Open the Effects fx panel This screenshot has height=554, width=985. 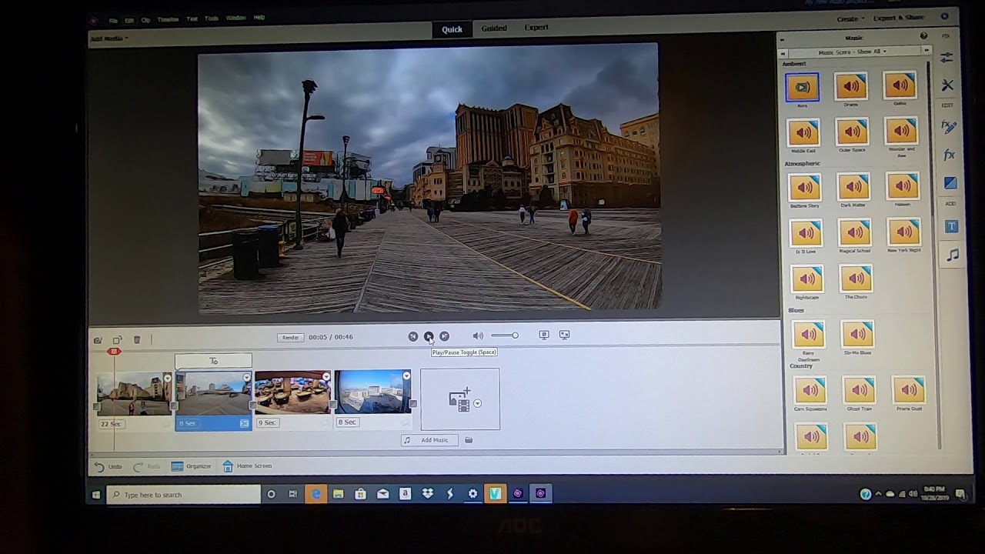(x=950, y=155)
